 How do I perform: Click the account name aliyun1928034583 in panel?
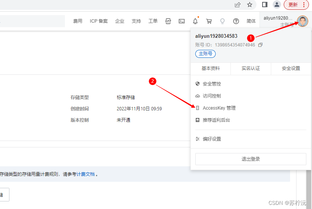216,36
